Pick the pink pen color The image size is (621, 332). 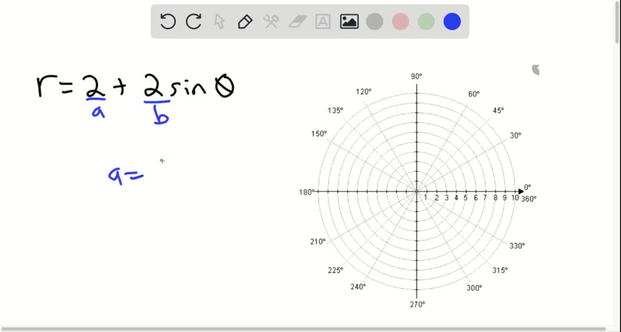click(x=400, y=21)
